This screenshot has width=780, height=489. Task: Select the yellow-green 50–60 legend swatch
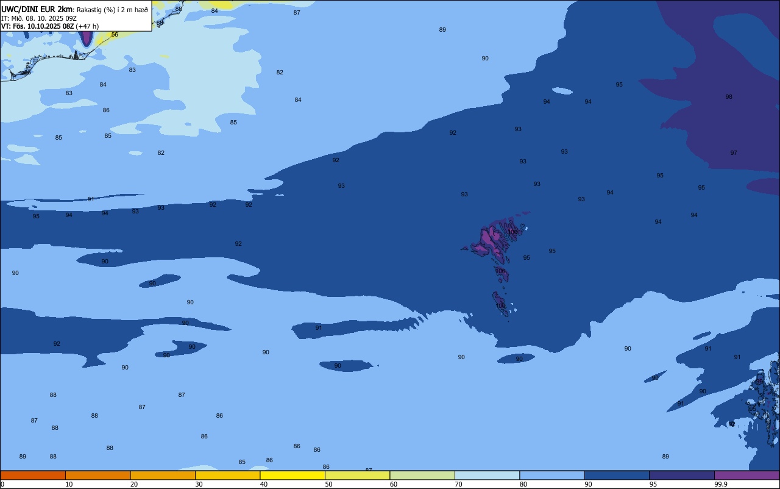(x=357, y=475)
